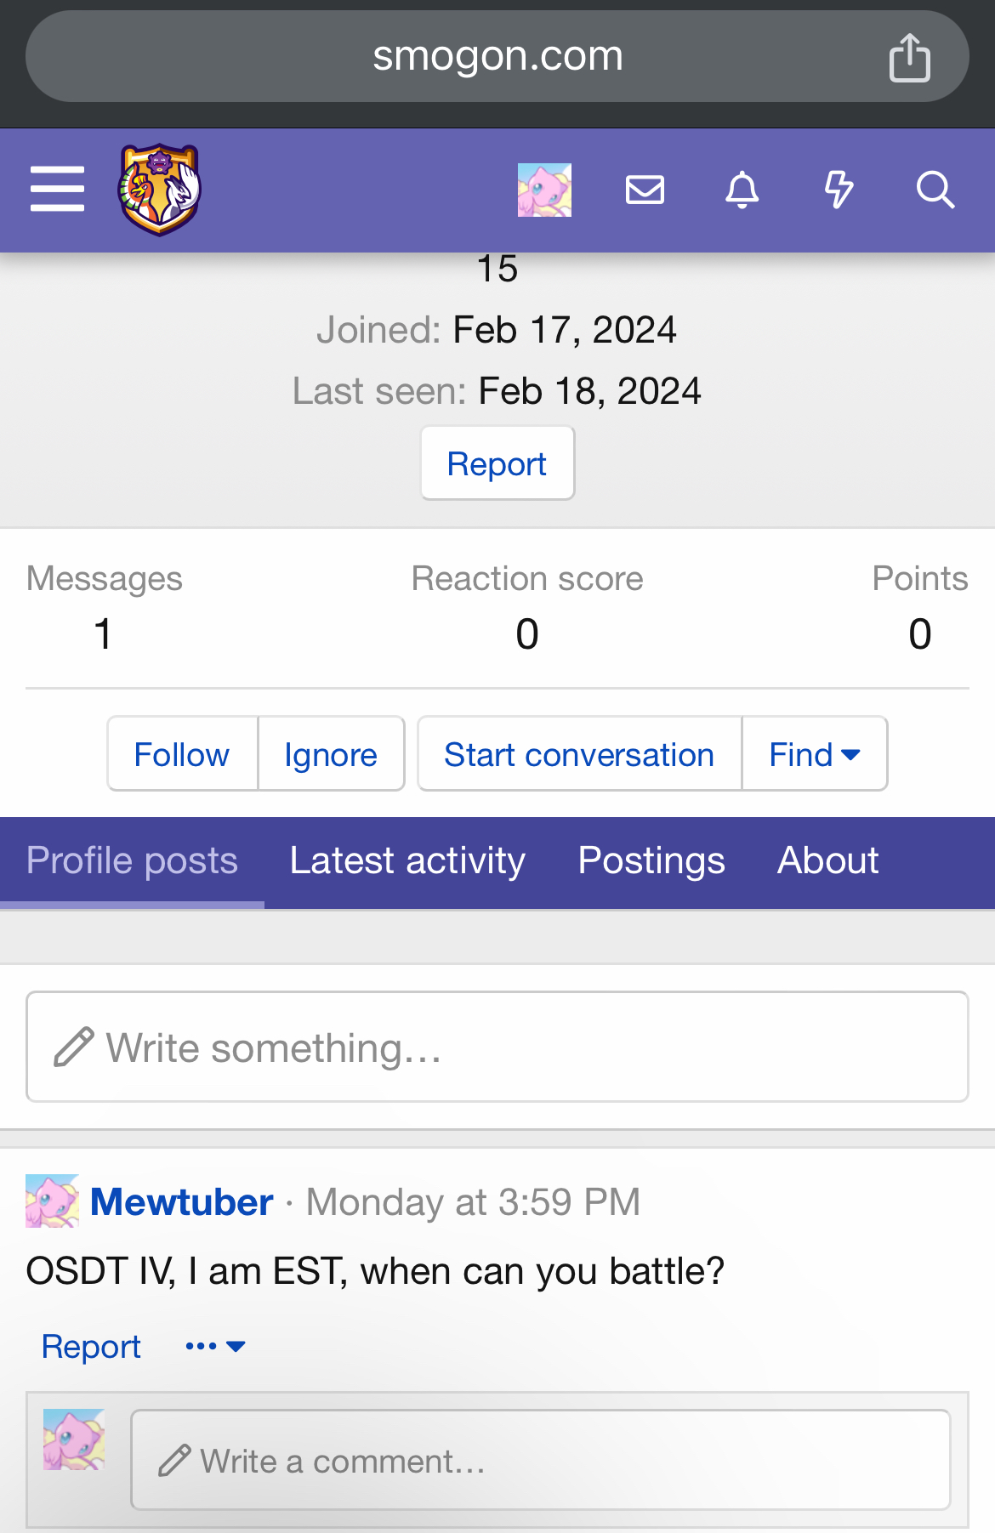
Task: Focus the Write a comment field
Action: [x=540, y=1460]
